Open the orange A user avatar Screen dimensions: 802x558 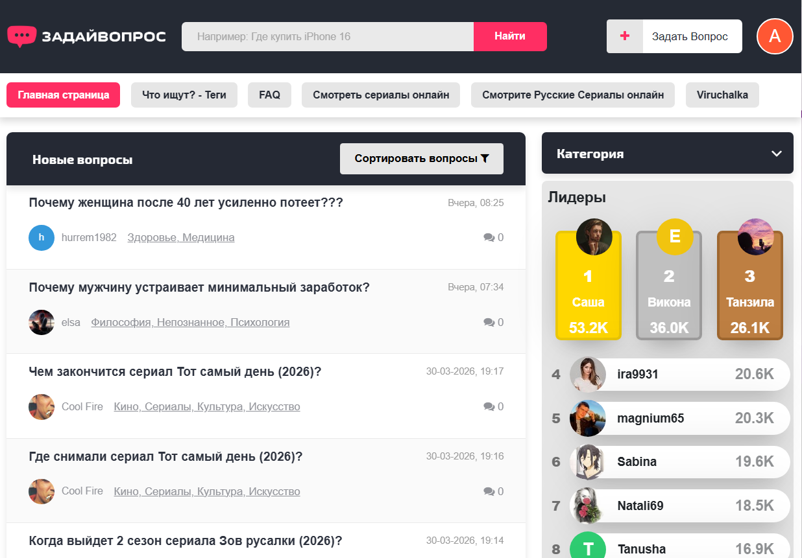click(775, 36)
